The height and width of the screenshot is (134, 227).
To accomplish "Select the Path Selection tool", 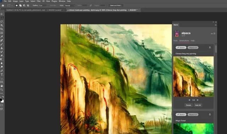I will (x=1, y=78).
